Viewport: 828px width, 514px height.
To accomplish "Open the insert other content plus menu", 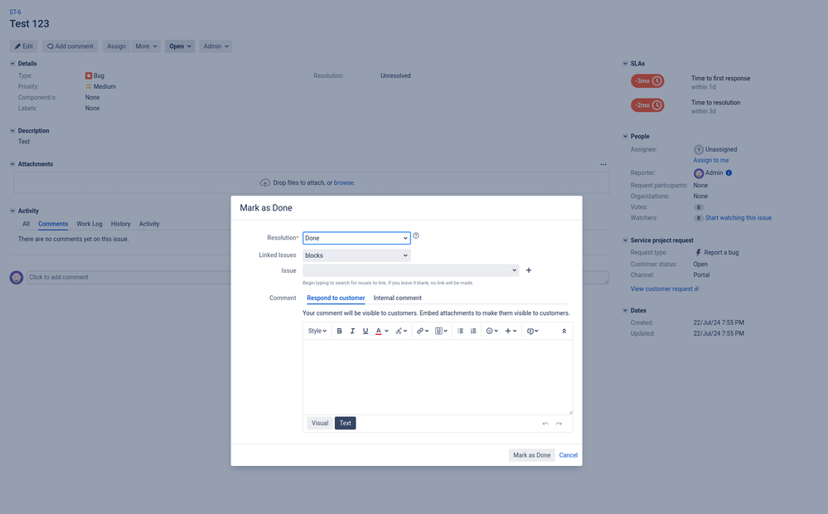I will coord(511,332).
